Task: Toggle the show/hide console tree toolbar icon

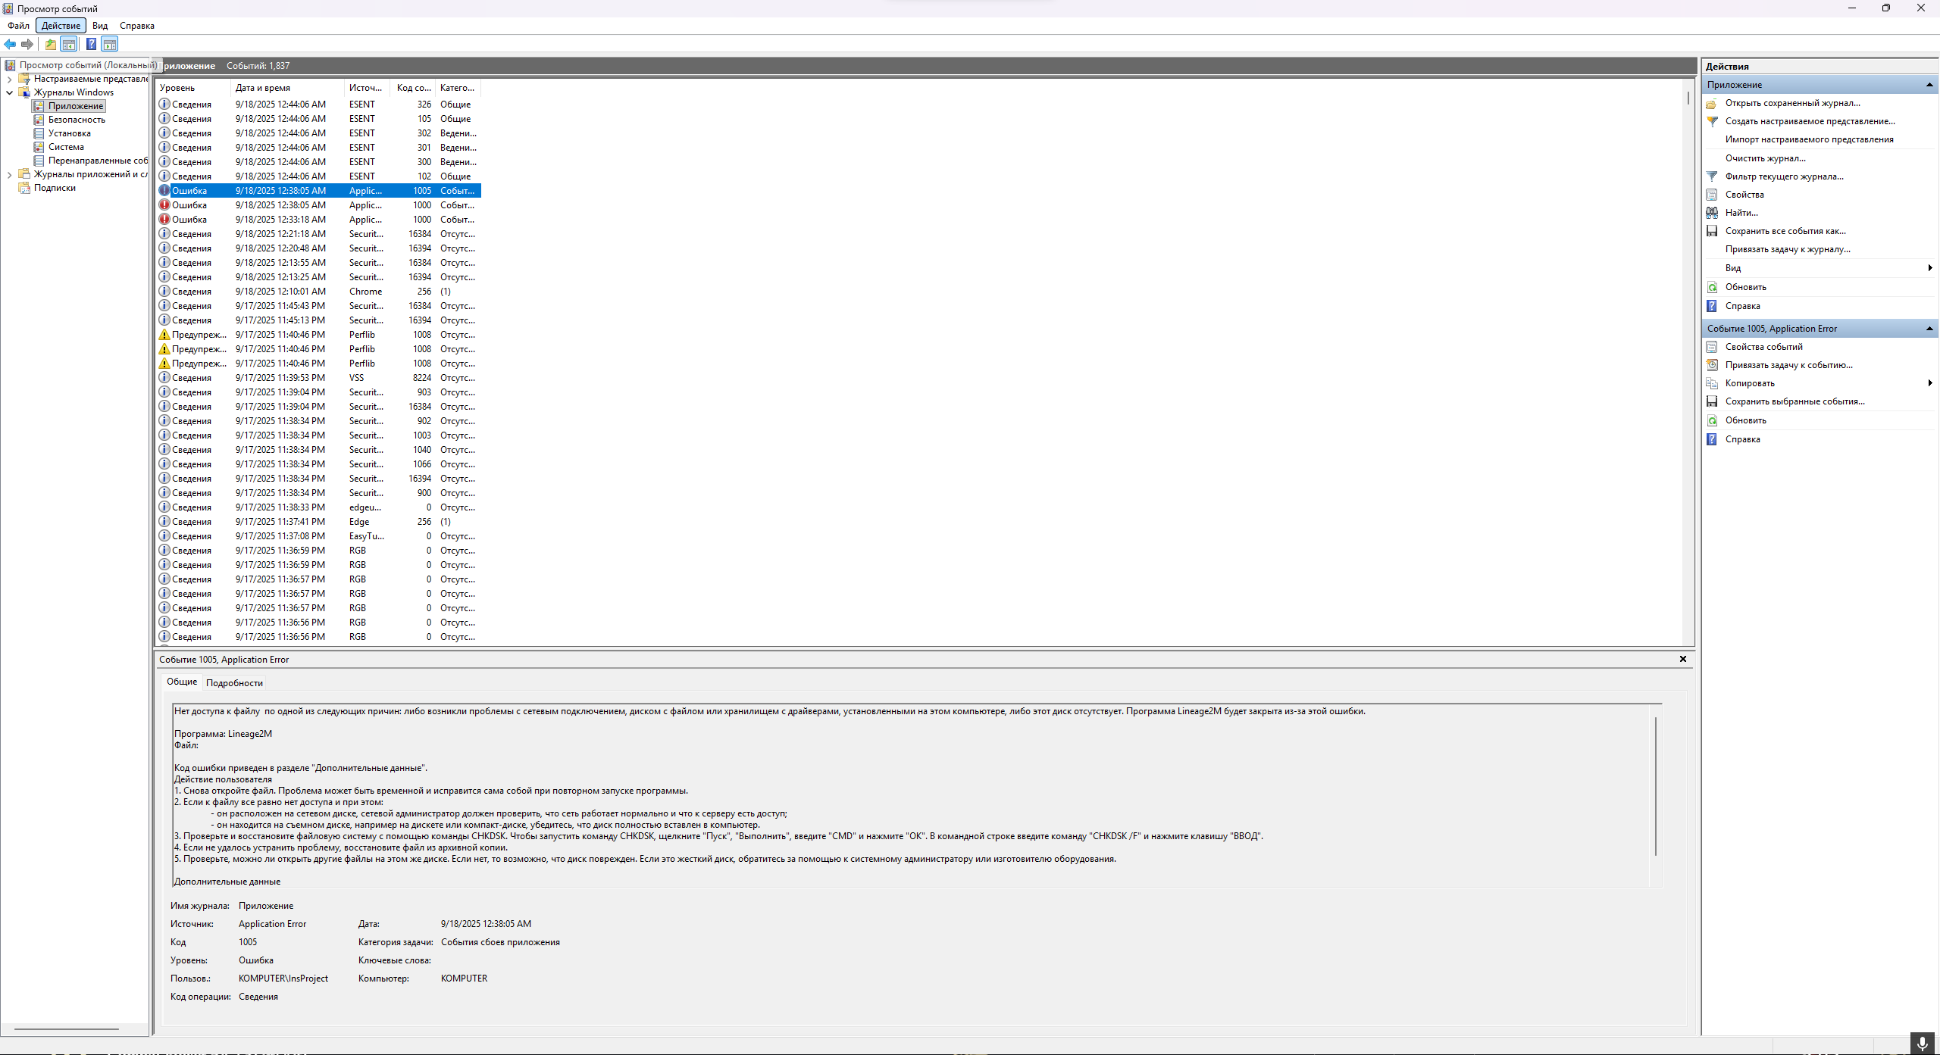Action: tap(69, 44)
